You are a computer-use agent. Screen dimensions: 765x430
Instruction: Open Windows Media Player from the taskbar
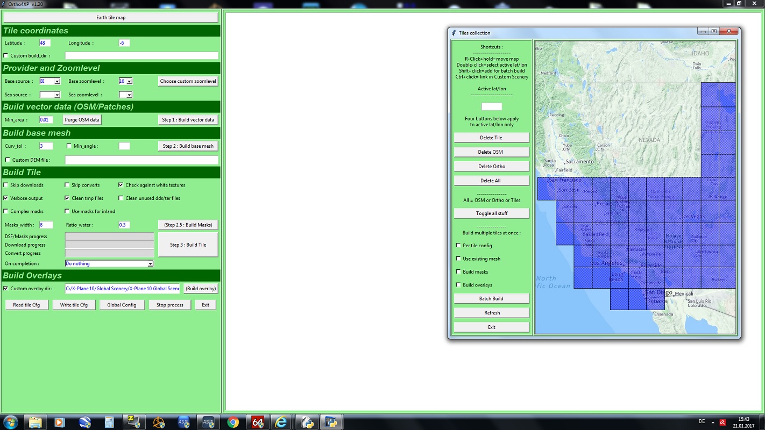59,422
